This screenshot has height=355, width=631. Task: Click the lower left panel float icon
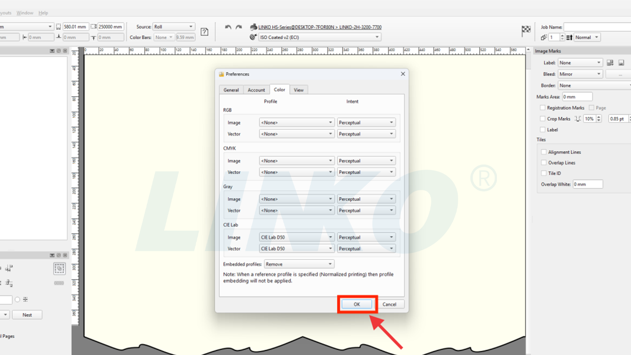[x=59, y=255]
